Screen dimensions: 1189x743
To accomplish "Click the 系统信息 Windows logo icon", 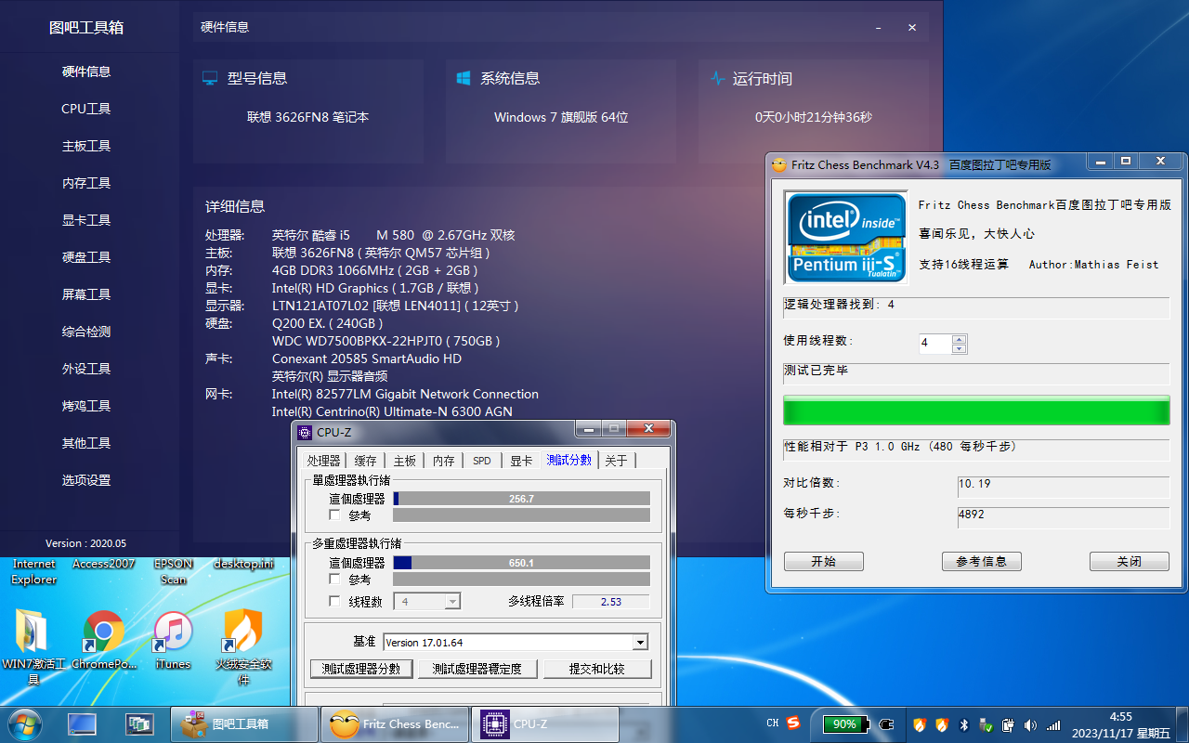I will [463, 79].
